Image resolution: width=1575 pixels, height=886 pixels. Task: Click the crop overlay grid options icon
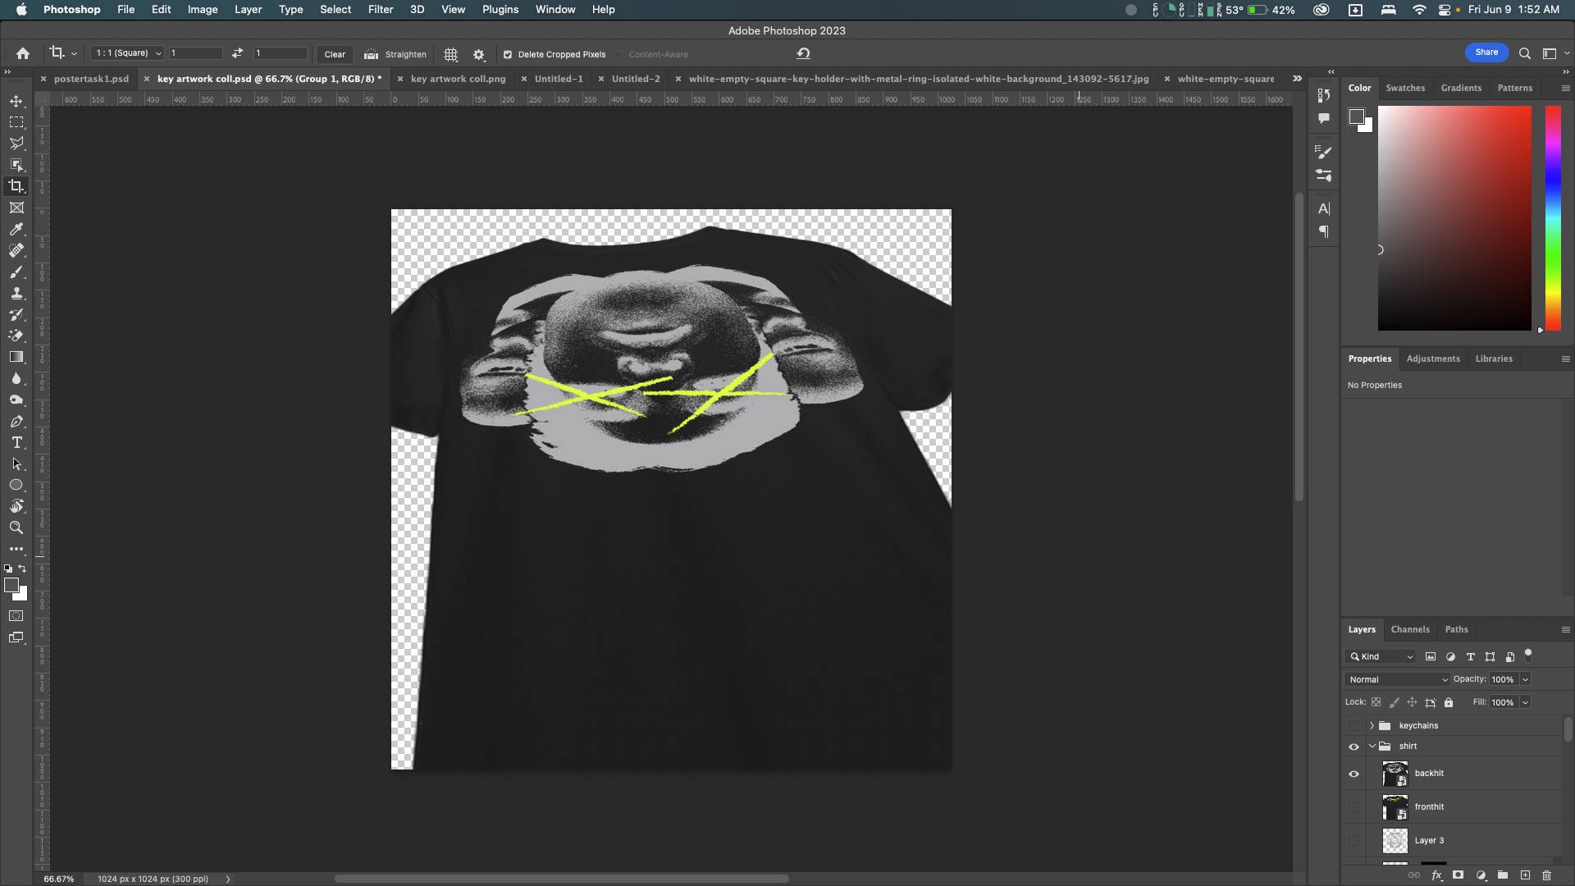(451, 54)
